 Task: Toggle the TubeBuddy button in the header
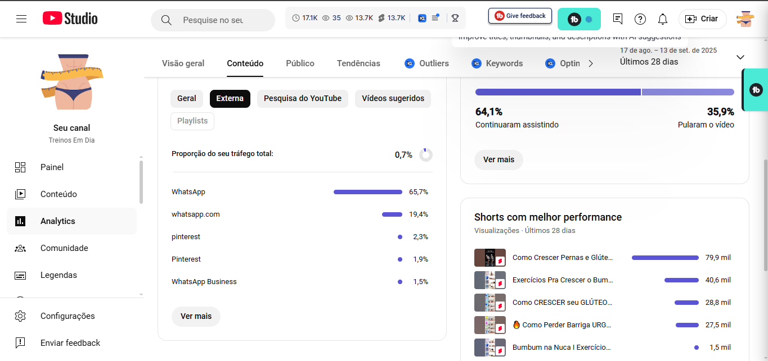pos(579,19)
